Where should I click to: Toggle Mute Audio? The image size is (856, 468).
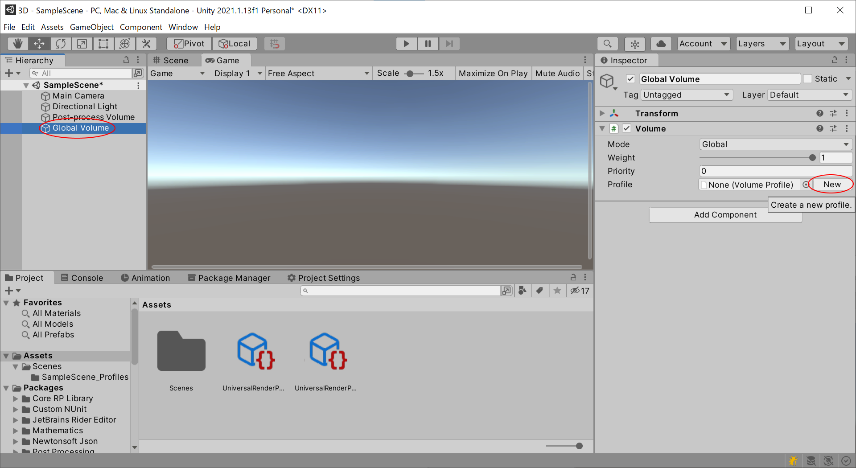(557, 73)
